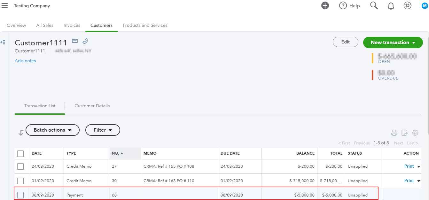Screen dimensions: 429x200
Task: Expand the Batch actions dropdown
Action: (x=52, y=130)
